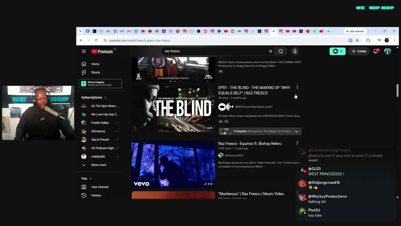The width and height of the screenshot is (401, 226).
Task: Close the active YouTube tab
Action: [x=273, y=31]
